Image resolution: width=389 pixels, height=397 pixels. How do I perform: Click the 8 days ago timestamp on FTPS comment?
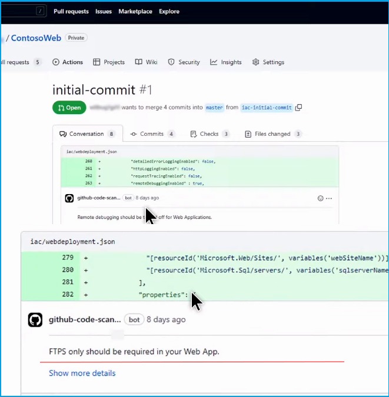coord(166,319)
